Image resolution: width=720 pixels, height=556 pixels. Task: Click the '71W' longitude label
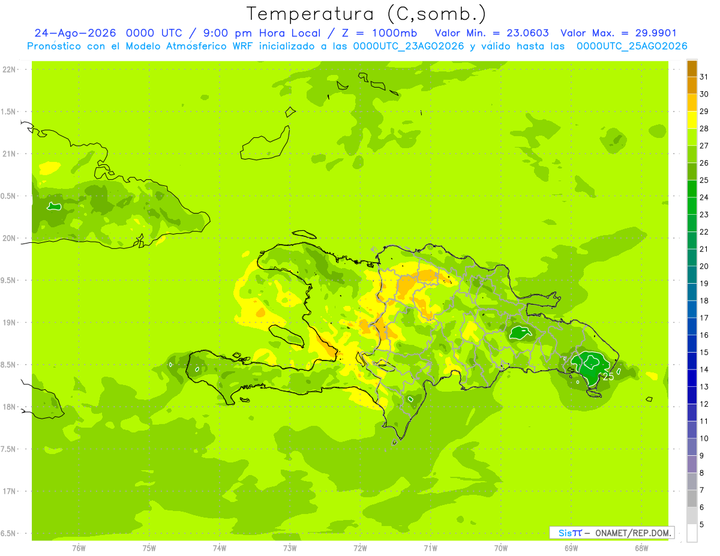click(x=430, y=548)
